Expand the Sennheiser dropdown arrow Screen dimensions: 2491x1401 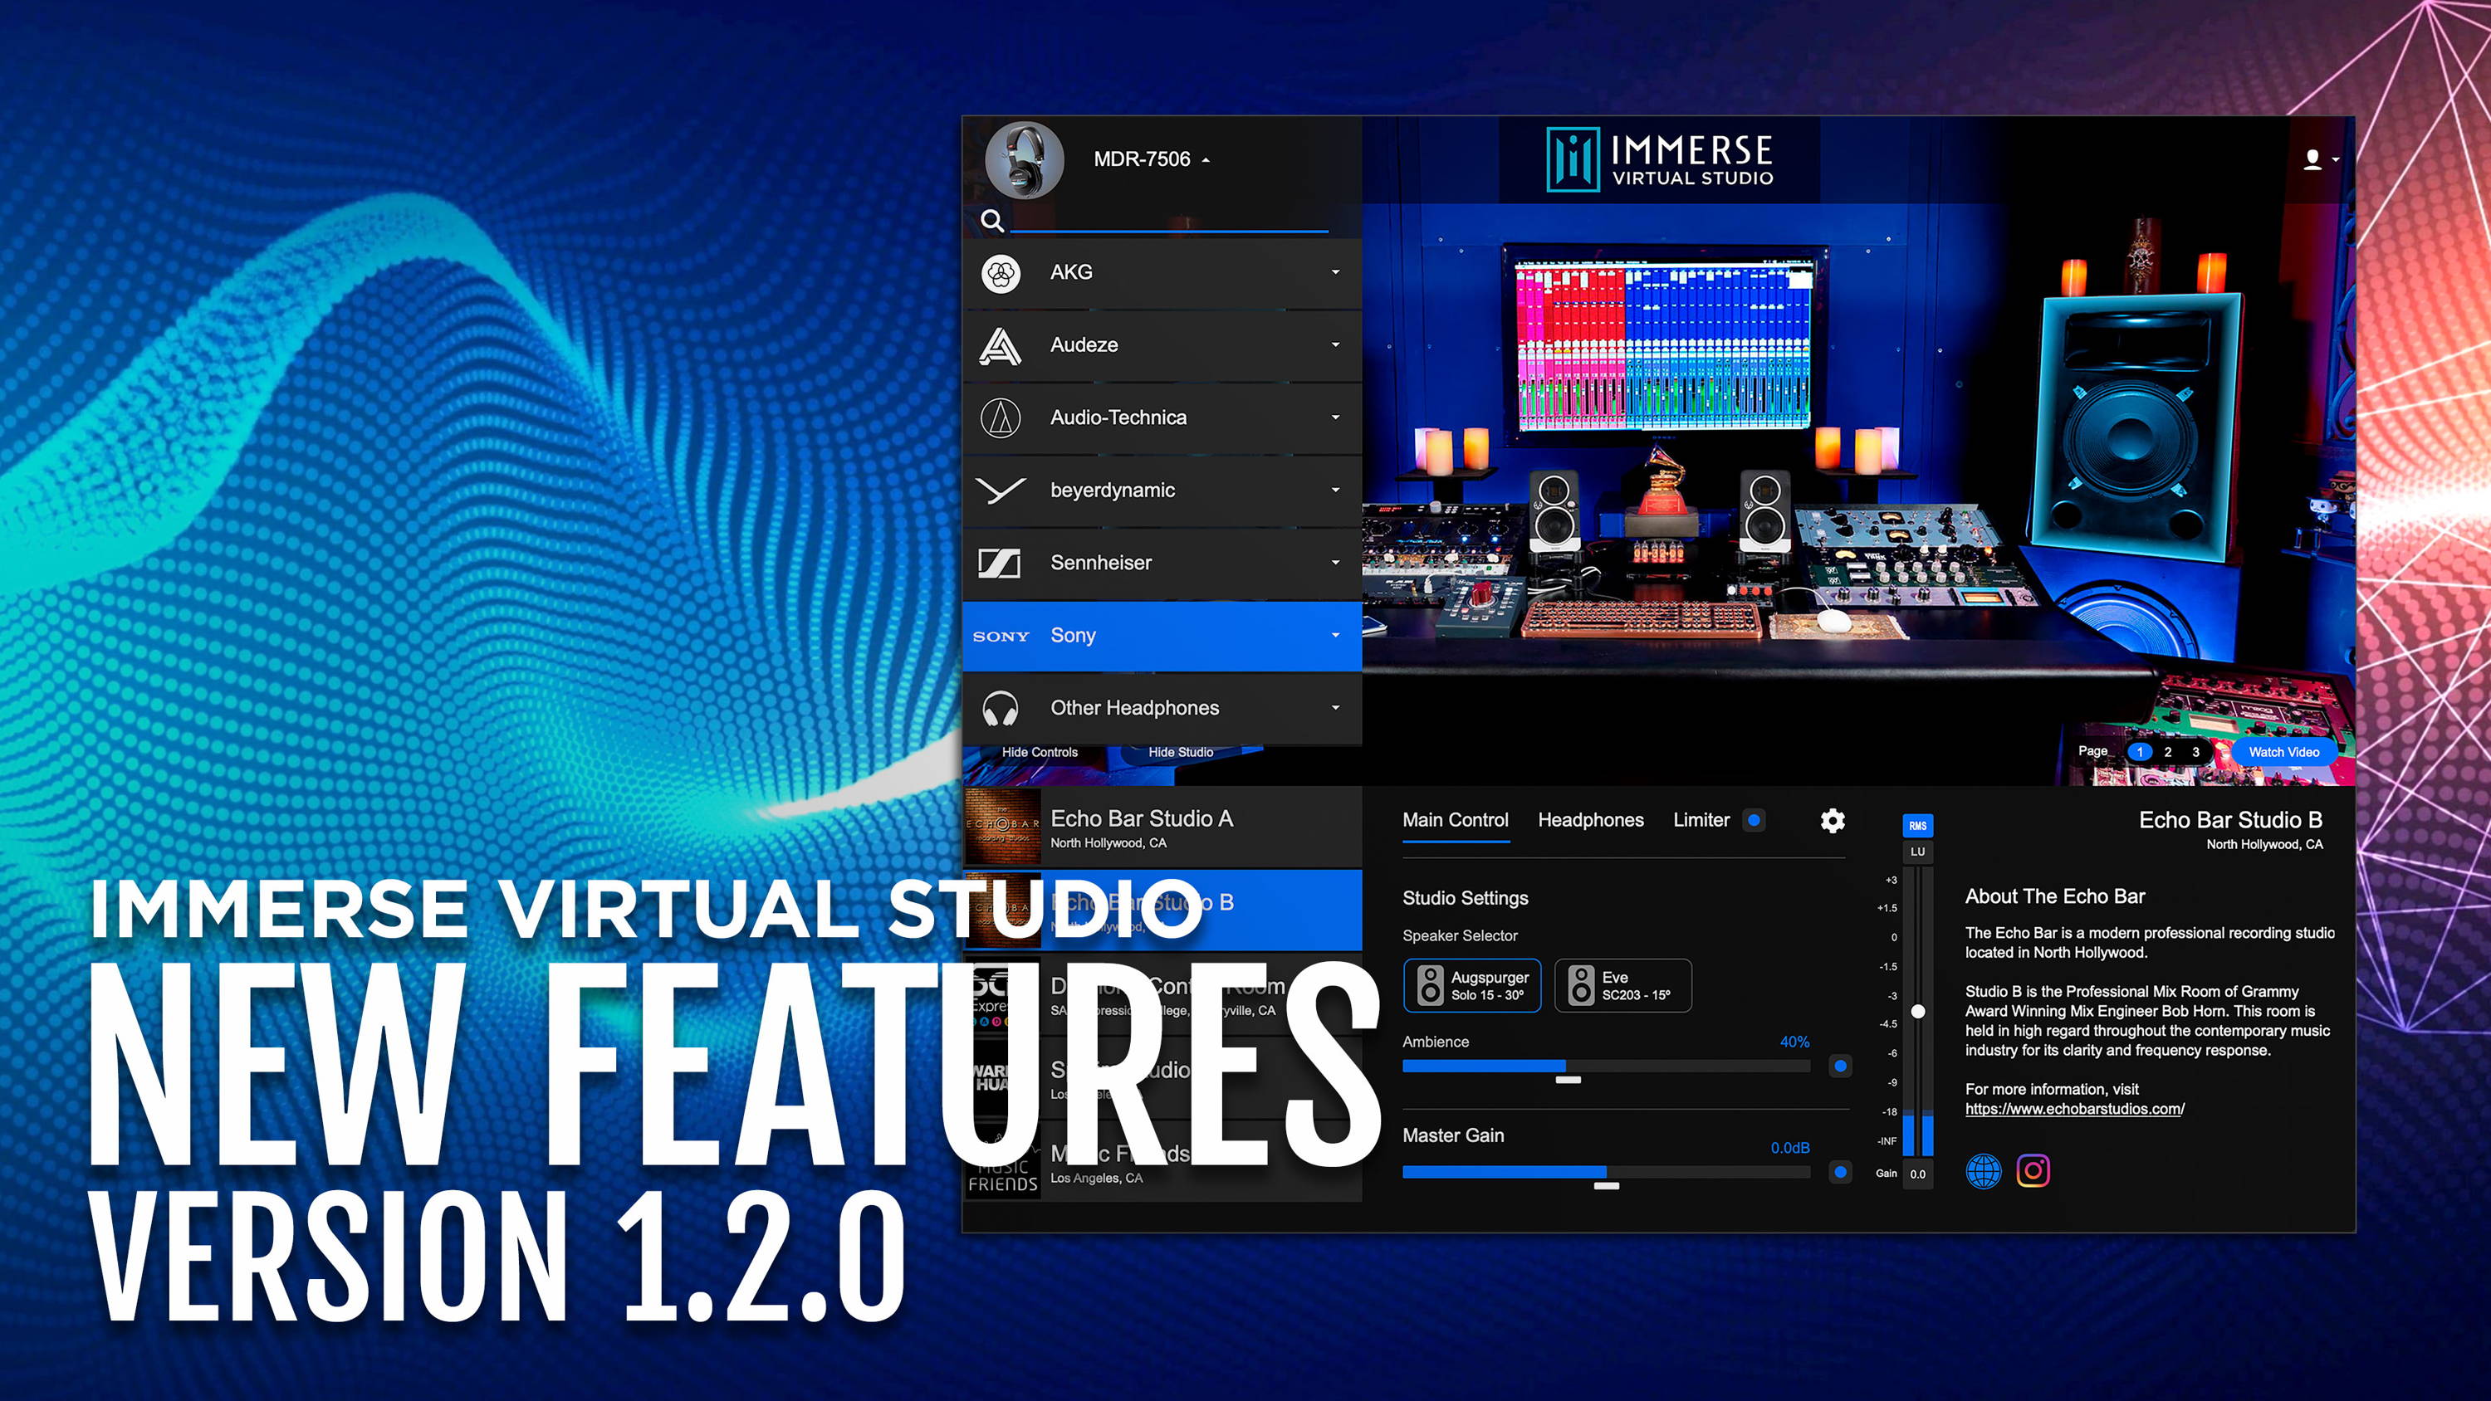[x=1335, y=563]
